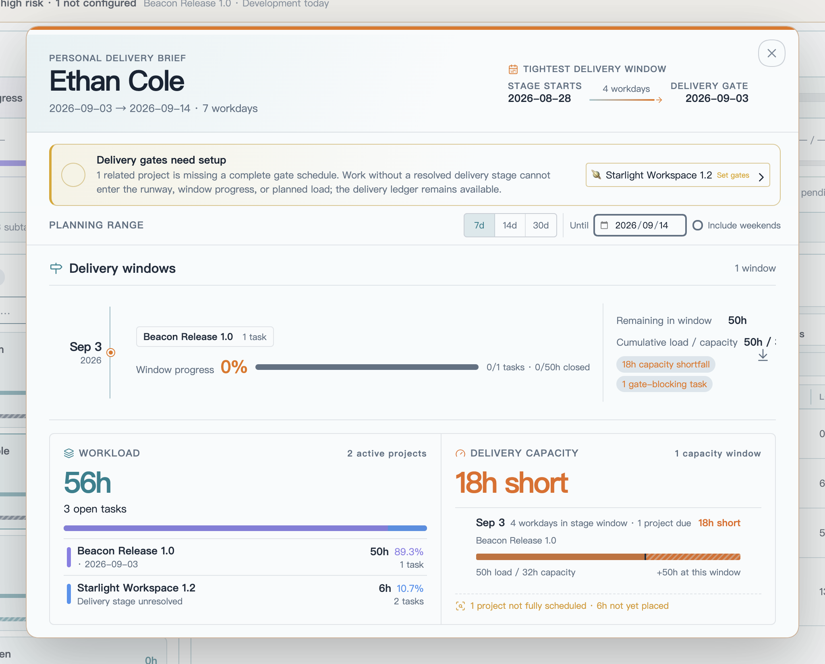This screenshot has height=664, width=825.
Task: Select the Starlight Workspace 1.2 workload row
Action: [x=245, y=594]
